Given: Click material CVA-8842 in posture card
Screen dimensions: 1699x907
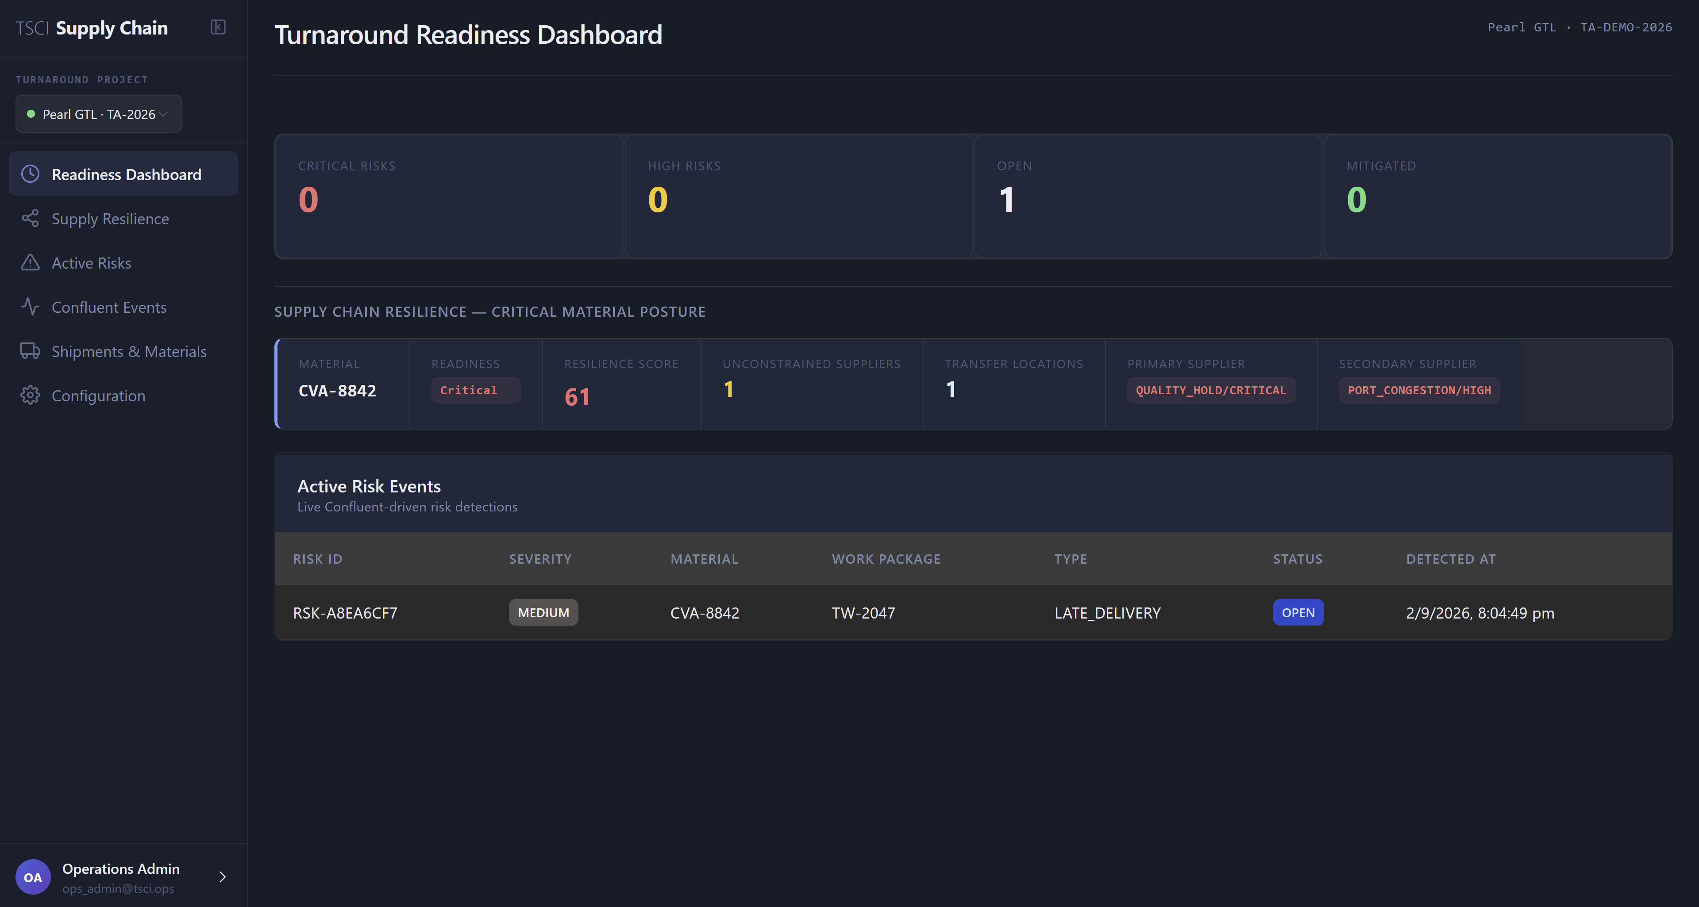Looking at the screenshot, I should click(x=337, y=391).
